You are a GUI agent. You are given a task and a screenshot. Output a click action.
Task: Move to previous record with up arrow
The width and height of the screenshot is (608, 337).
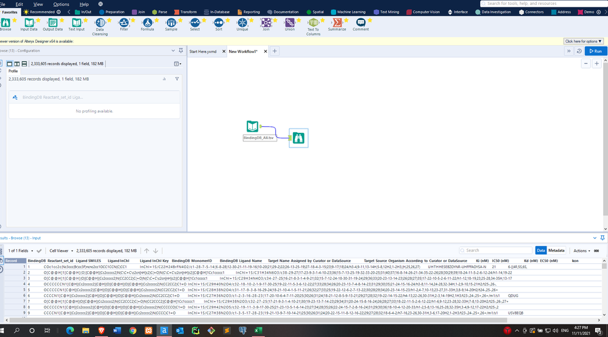click(x=147, y=251)
